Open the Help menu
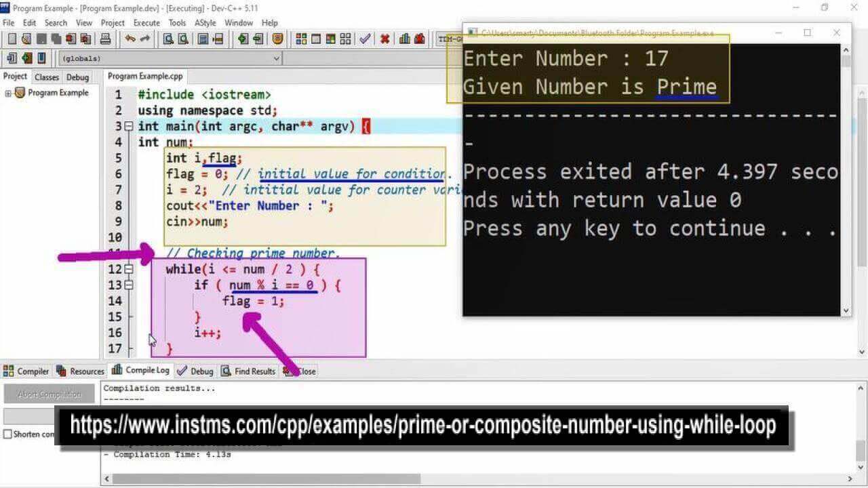The height and width of the screenshot is (488, 868). [x=270, y=22]
